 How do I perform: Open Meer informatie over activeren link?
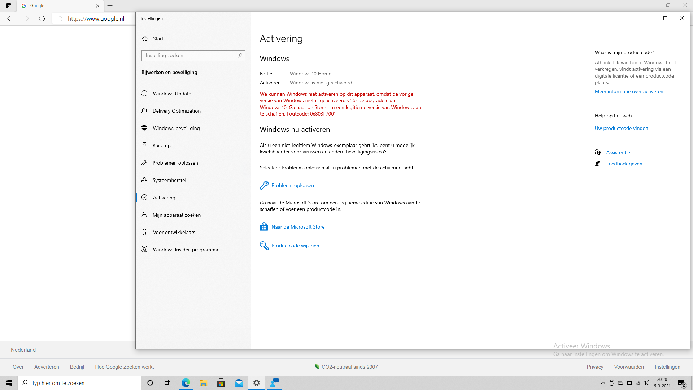coord(629,91)
